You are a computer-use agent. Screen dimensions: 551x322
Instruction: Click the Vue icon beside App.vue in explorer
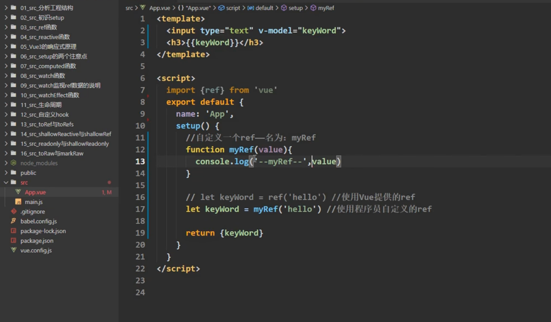[18, 192]
